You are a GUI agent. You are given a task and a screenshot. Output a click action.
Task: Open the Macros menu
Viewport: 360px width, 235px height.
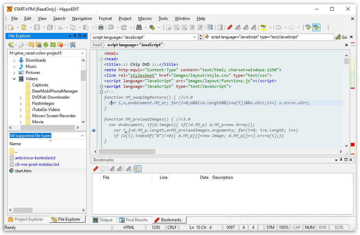tap(145, 18)
